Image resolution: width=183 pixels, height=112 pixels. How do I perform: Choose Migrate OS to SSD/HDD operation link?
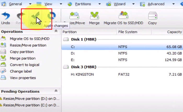click(x=30, y=39)
